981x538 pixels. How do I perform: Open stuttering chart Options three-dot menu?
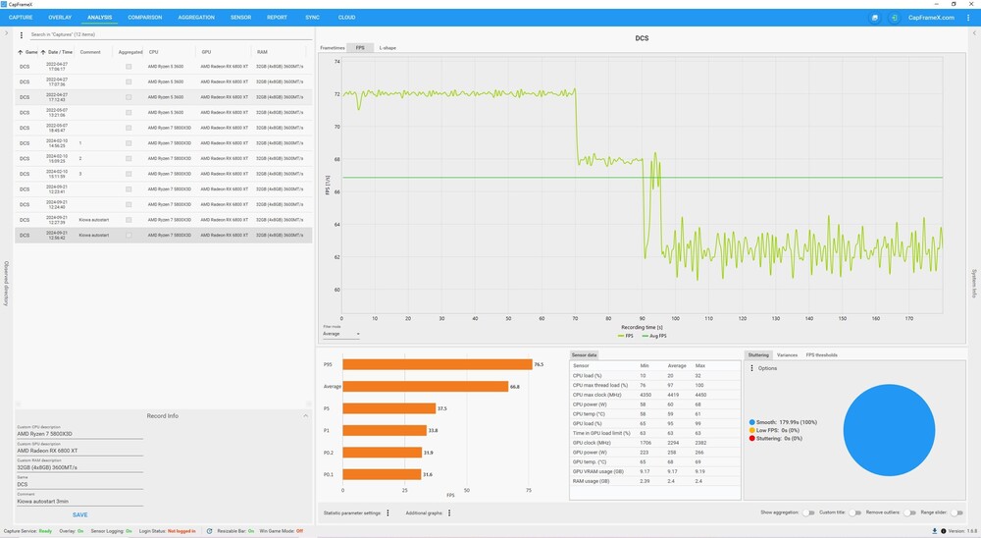tap(752, 368)
